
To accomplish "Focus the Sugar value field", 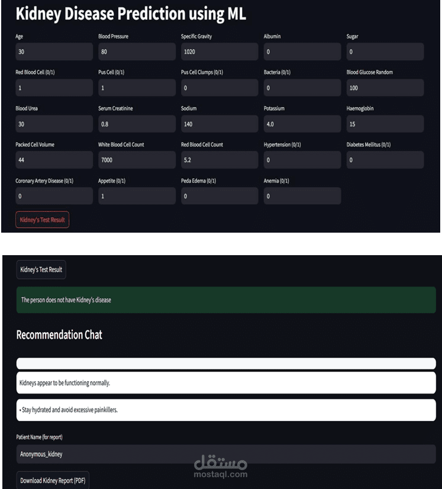I will (385, 52).
